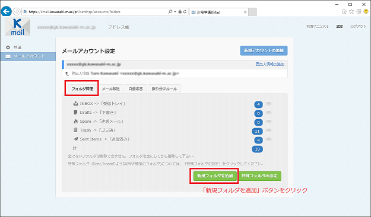The image size is (371, 217).
Task: Click the 差出人情報 Taro Kawasaki row
Action: click(175, 74)
